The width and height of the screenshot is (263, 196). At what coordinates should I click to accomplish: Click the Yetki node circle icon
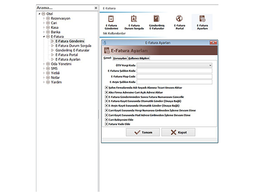click(x=48, y=73)
